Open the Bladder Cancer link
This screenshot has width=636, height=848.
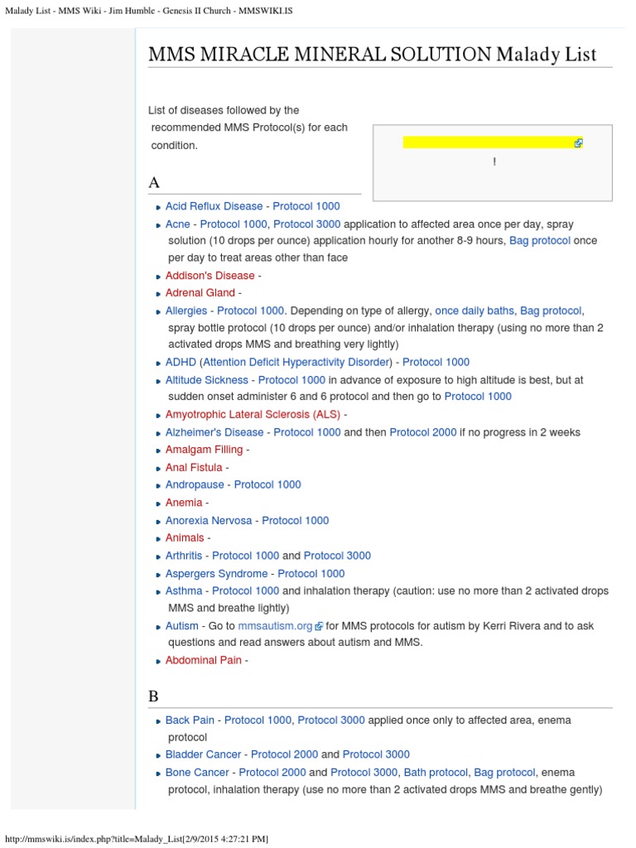click(204, 754)
